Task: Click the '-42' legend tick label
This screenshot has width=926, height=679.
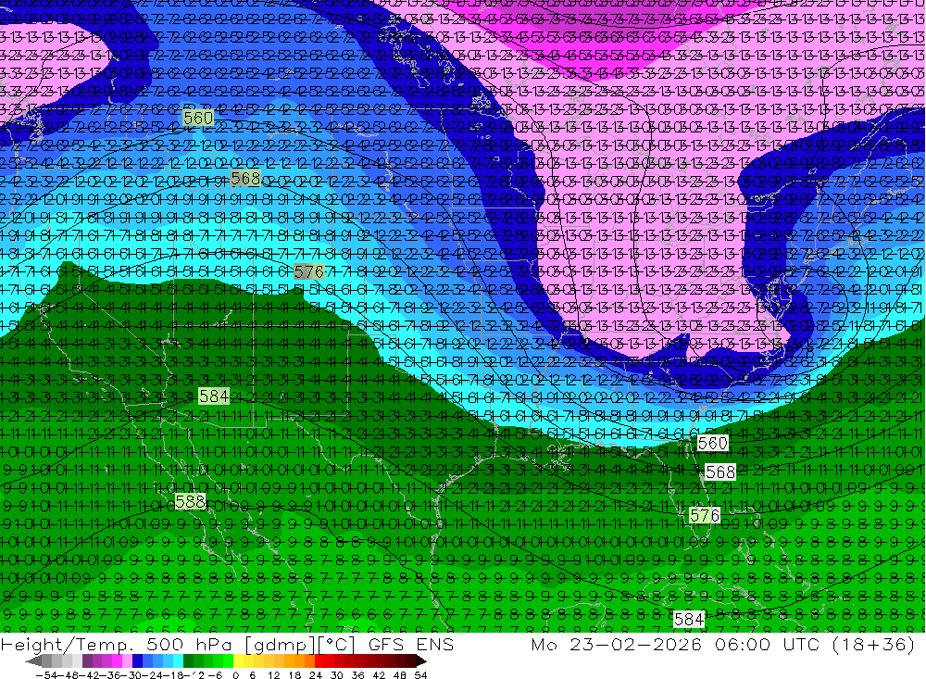Action: coord(91,675)
